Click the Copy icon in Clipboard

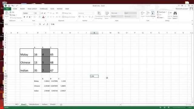click(11, 15)
